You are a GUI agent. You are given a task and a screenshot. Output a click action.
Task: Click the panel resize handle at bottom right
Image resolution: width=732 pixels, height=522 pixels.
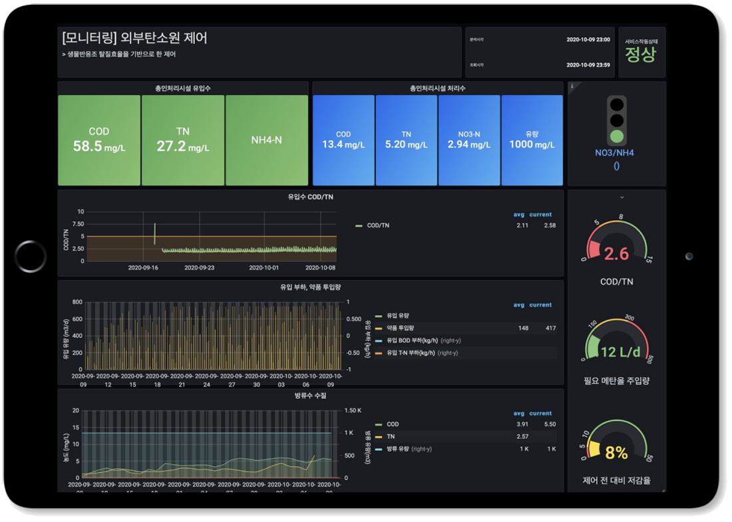tap(663, 490)
